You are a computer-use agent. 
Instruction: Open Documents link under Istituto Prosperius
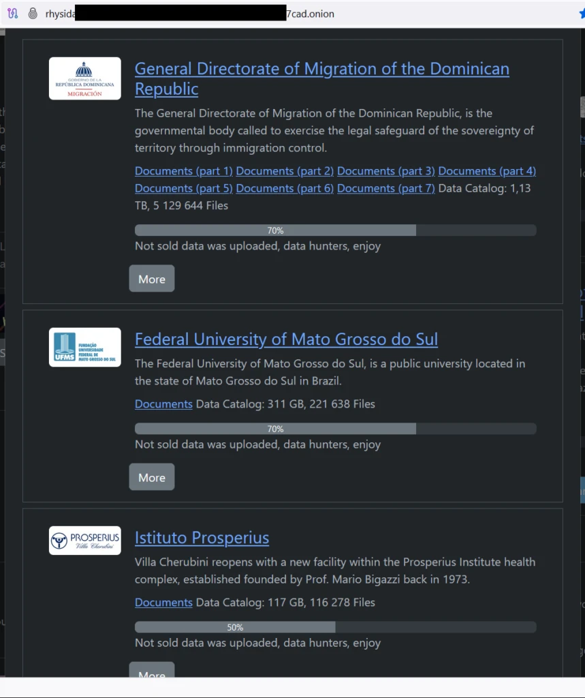coord(163,603)
